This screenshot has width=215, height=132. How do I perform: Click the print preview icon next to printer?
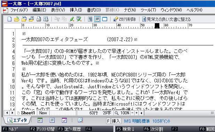click(46, 19)
